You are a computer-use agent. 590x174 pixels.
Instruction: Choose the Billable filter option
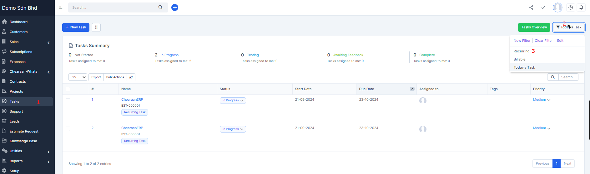(x=519, y=59)
